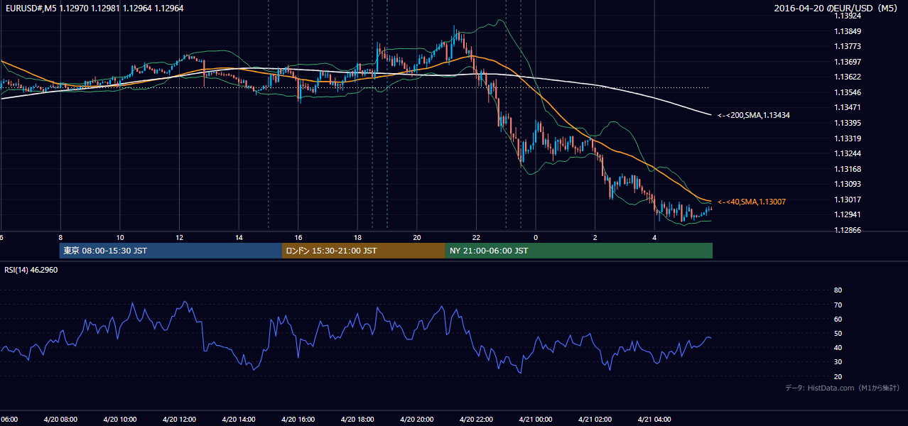Click hour tick 22 under the price chart
This screenshot has height=426, width=908.
pyautogui.click(x=476, y=238)
